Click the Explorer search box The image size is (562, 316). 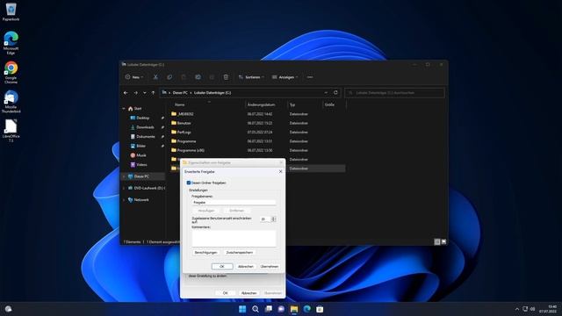coord(394,93)
